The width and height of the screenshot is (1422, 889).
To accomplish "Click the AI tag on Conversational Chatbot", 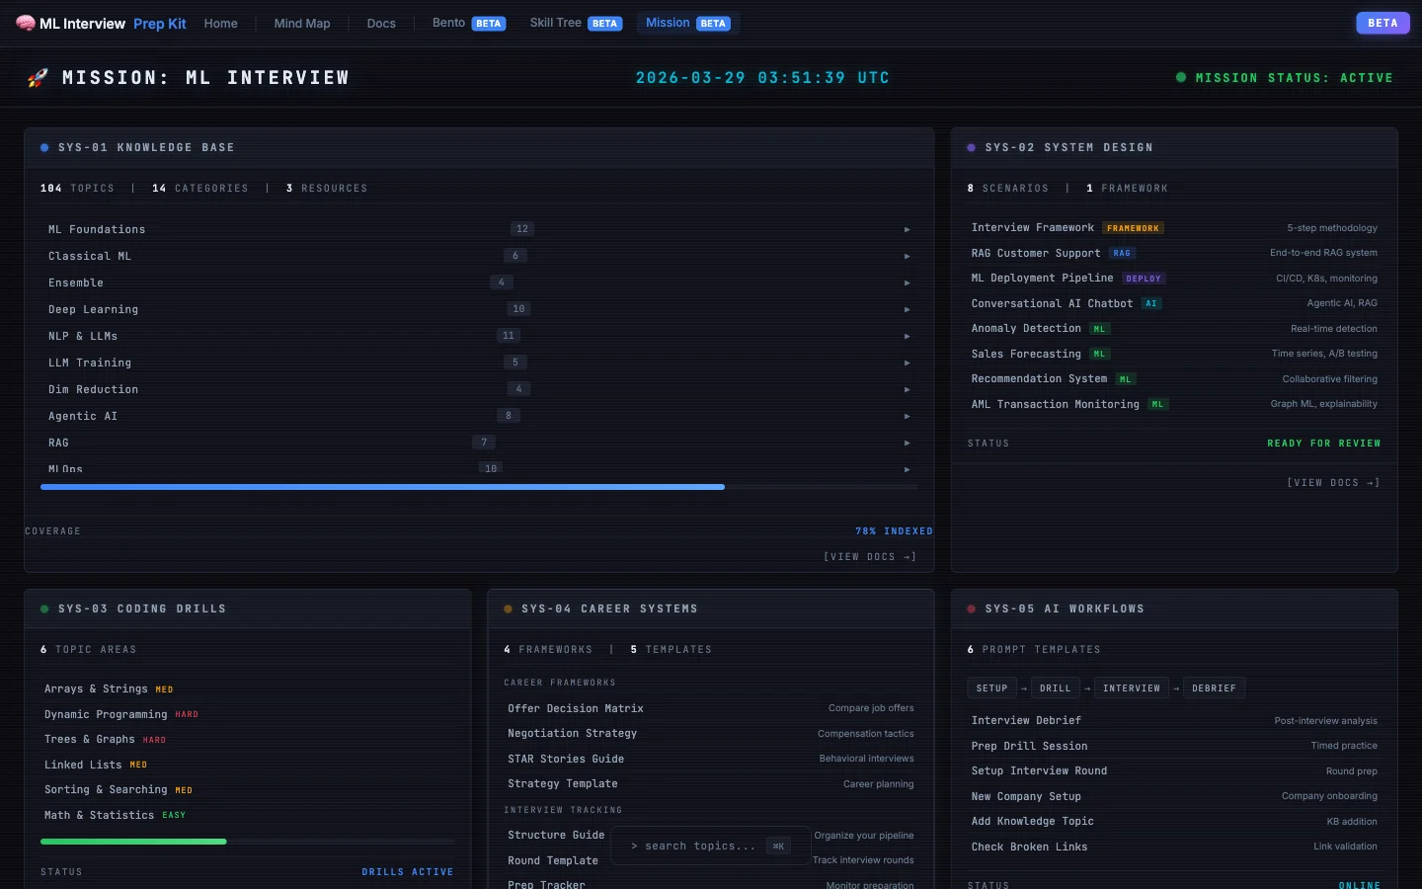I will pyautogui.click(x=1151, y=303).
